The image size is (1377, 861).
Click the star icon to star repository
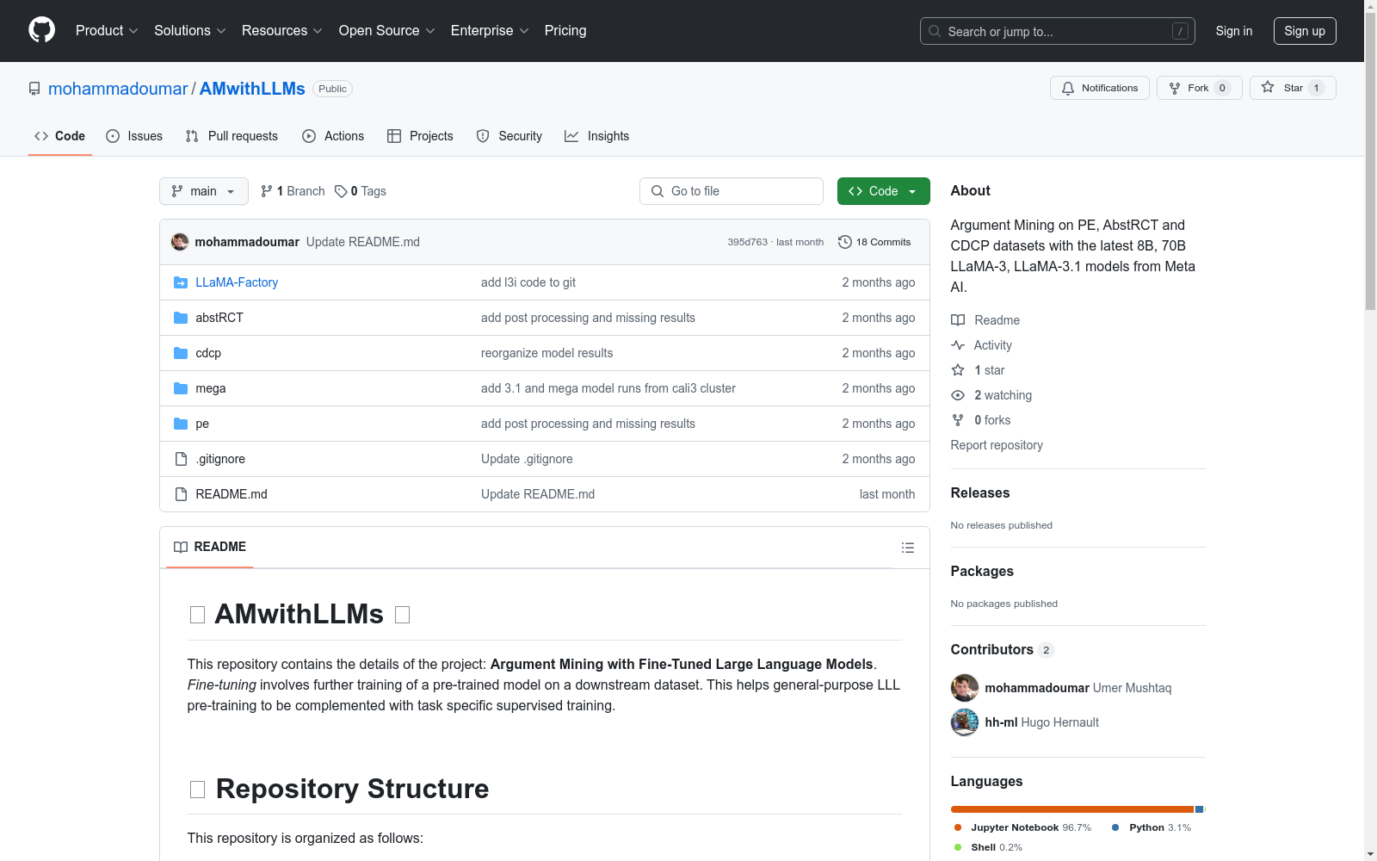pyautogui.click(x=1268, y=87)
